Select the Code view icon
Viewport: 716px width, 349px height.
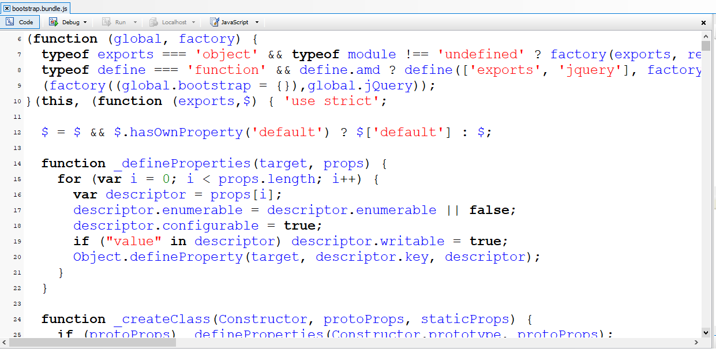coord(9,22)
